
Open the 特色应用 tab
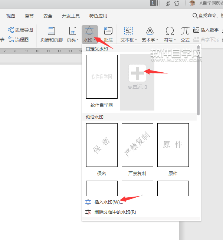[98, 16]
